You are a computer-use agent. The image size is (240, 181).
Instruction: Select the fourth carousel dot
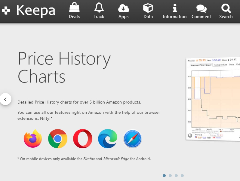pyautogui.click(x=182, y=176)
